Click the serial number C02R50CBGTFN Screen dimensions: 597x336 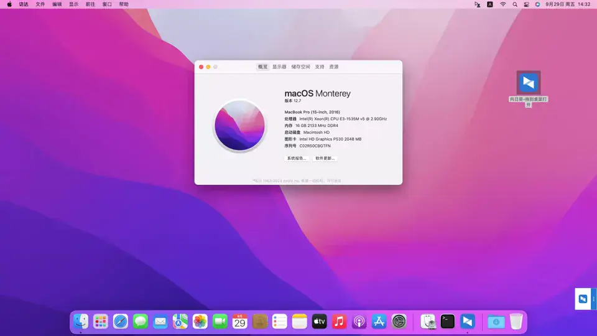(x=315, y=146)
